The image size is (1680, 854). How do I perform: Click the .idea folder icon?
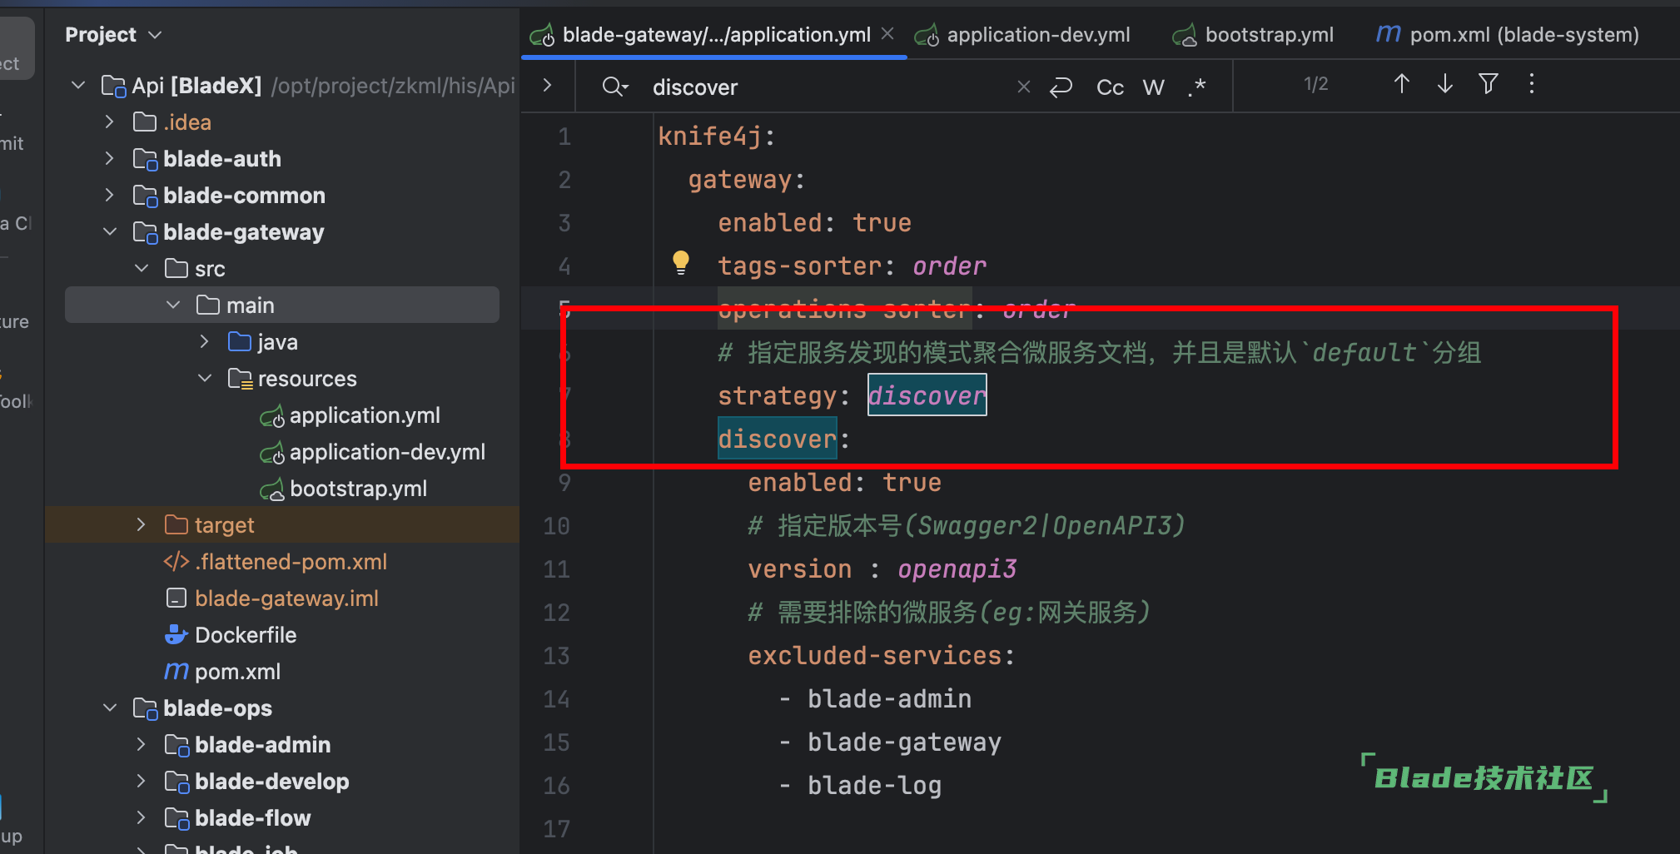pos(145,122)
